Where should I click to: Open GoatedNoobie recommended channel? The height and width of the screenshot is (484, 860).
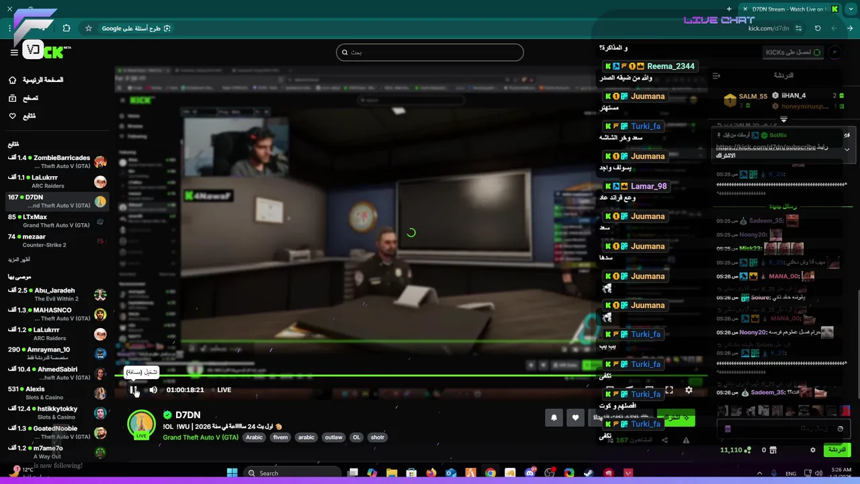tap(57, 432)
